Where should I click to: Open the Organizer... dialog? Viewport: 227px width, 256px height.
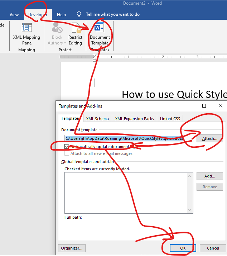coord(72,248)
